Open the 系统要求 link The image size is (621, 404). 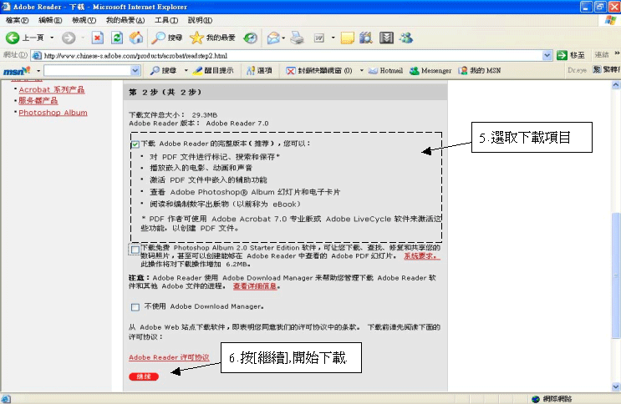coord(422,256)
